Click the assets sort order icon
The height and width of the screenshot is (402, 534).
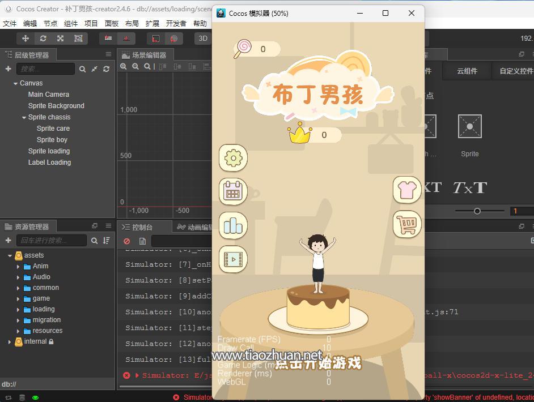(x=107, y=241)
